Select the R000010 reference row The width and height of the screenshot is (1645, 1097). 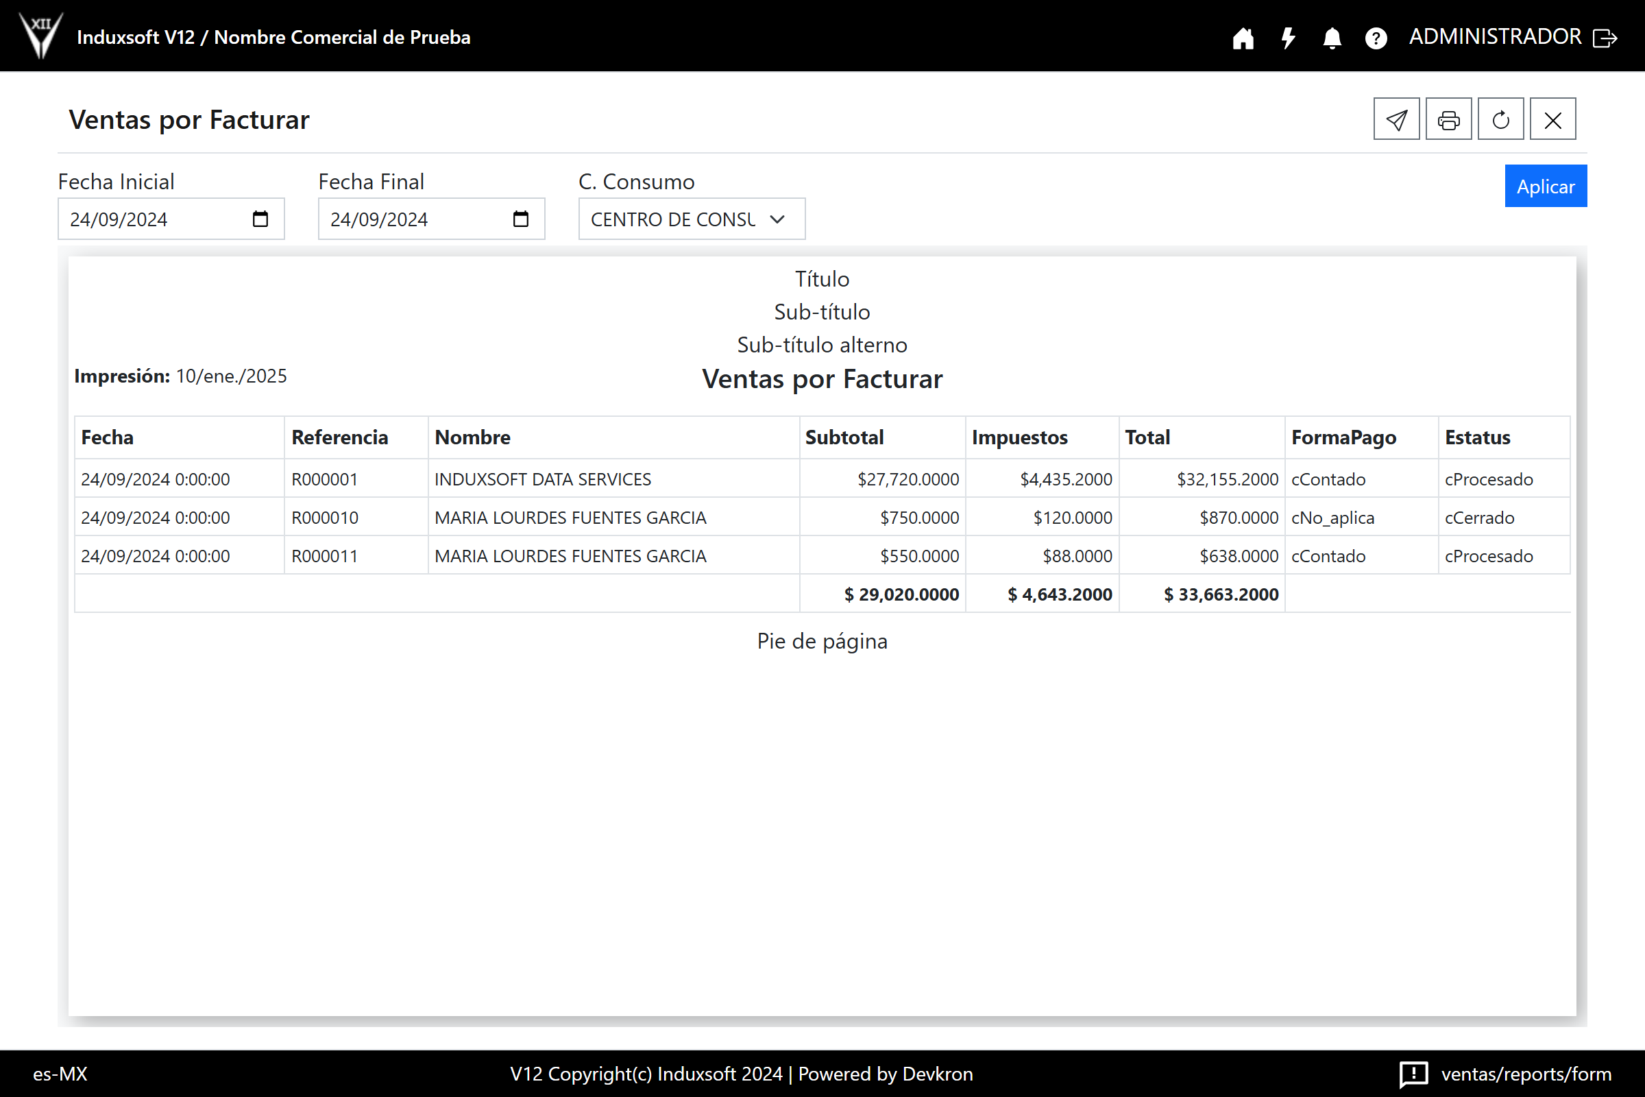click(x=324, y=518)
